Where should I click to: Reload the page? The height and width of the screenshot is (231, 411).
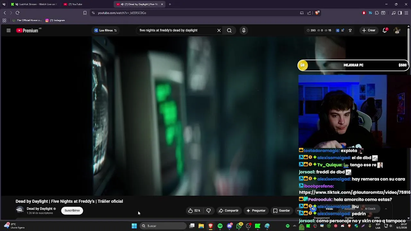[17, 13]
